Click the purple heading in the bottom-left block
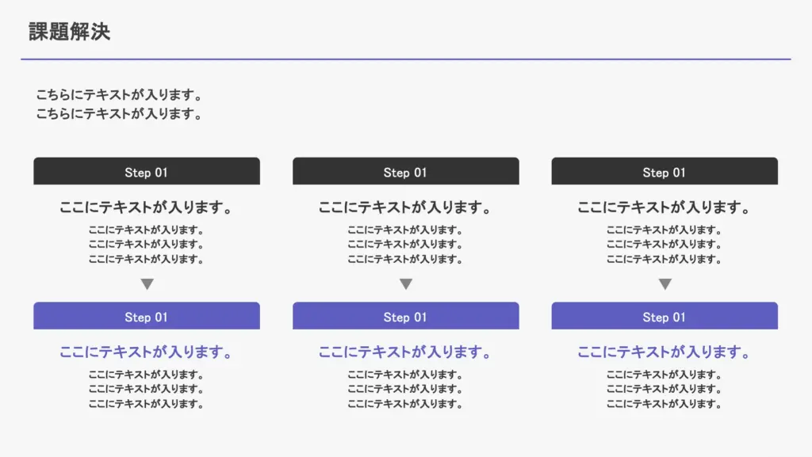The width and height of the screenshot is (812, 457). [146, 352]
